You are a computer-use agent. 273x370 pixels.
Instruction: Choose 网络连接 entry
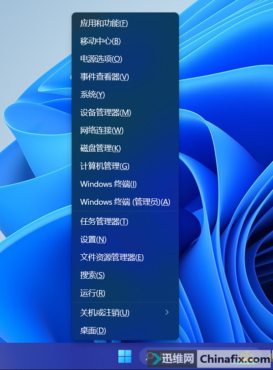101,130
